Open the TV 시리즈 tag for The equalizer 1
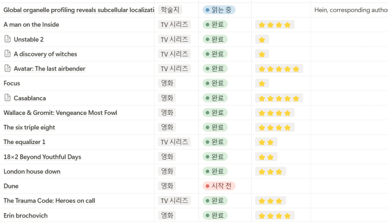The width and height of the screenshot is (388, 222). click(x=175, y=142)
